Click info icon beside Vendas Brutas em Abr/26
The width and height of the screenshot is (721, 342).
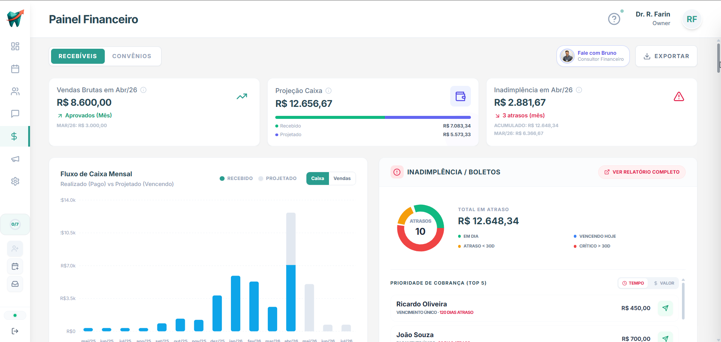143,90
